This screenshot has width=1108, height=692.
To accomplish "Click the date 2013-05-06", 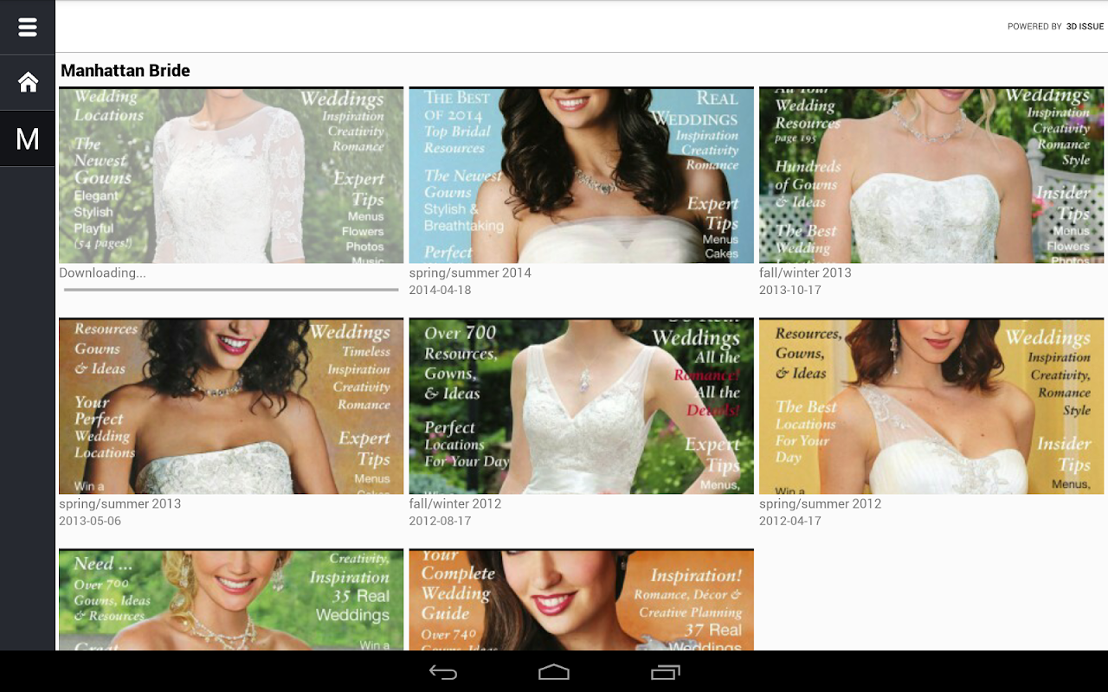I will (x=90, y=522).
